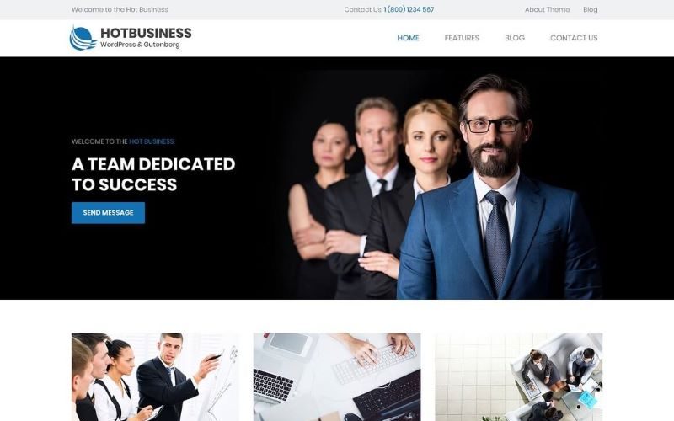Open the keyboards and laptop thumbnail
The height and width of the screenshot is (421, 674).
pos(337,376)
